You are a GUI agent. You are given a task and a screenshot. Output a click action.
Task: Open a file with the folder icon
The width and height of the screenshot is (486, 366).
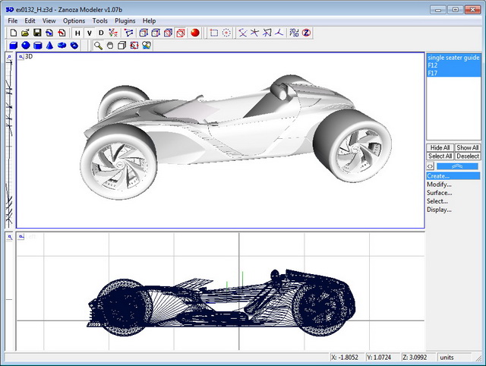tap(25, 33)
